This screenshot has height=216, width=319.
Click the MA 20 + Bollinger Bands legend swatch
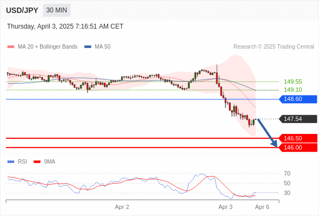point(11,47)
